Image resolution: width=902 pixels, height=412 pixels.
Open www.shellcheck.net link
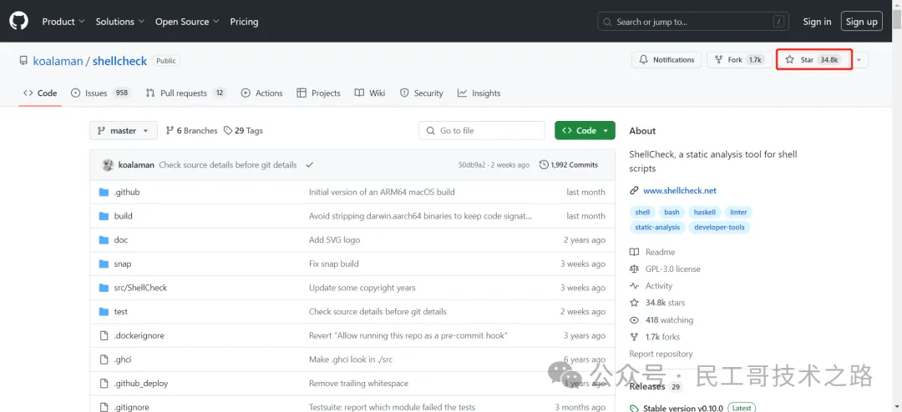[x=679, y=191]
